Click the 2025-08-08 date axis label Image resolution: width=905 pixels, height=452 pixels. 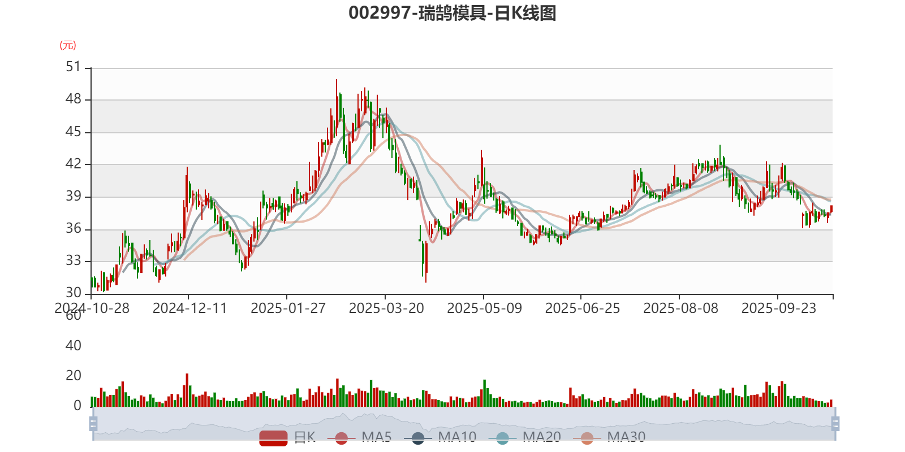[x=680, y=308]
